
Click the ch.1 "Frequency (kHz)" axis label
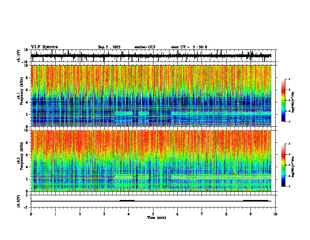coord(22,91)
